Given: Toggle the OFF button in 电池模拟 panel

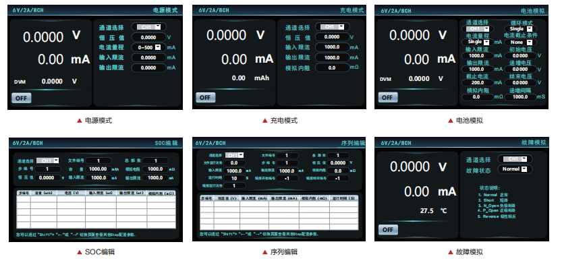Looking at the screenshot, I should (388, 98).
